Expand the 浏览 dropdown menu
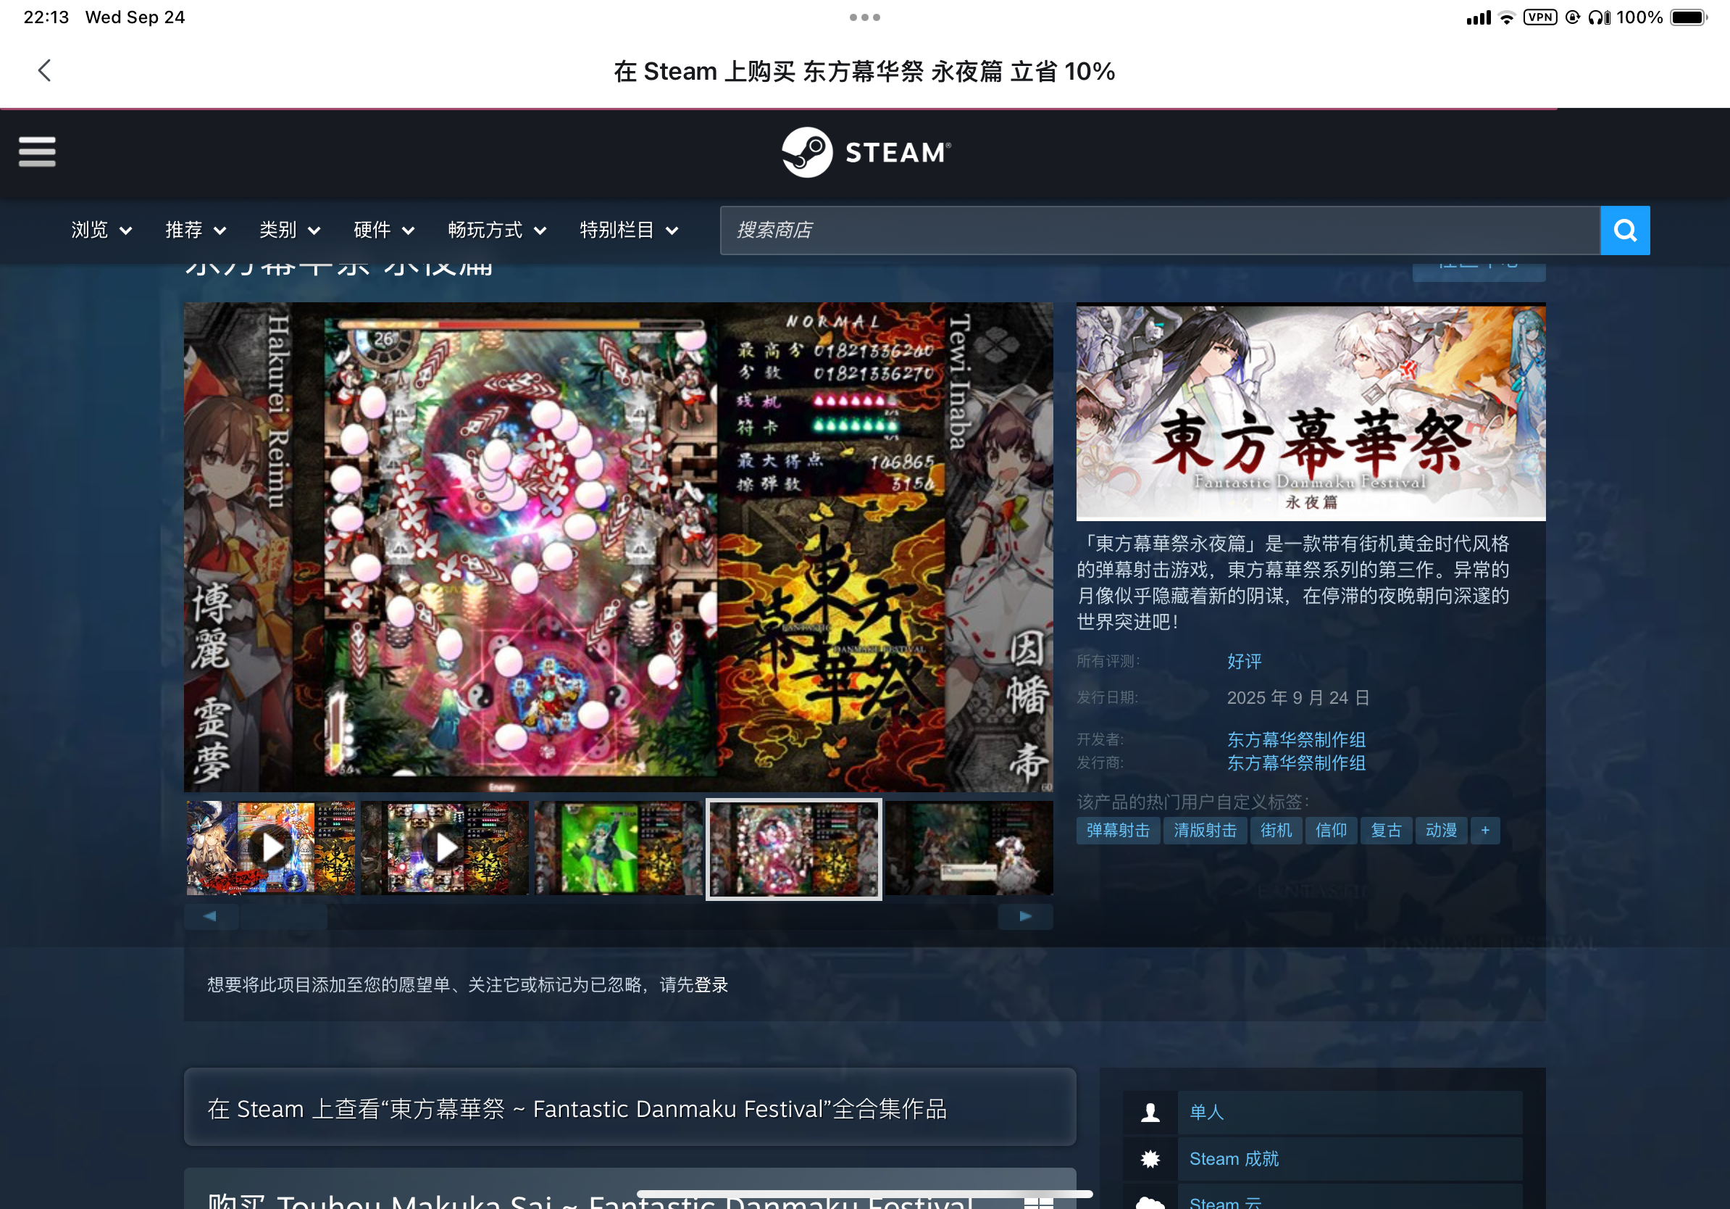 pos(101,230)
